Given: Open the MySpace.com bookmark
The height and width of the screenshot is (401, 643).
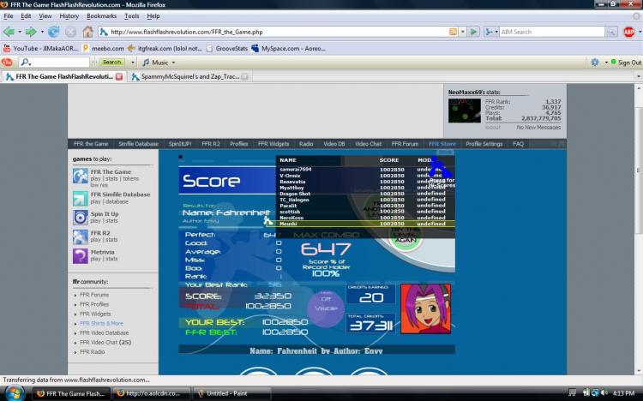Looking at the screenshot, I should click(x=288, y=48).
